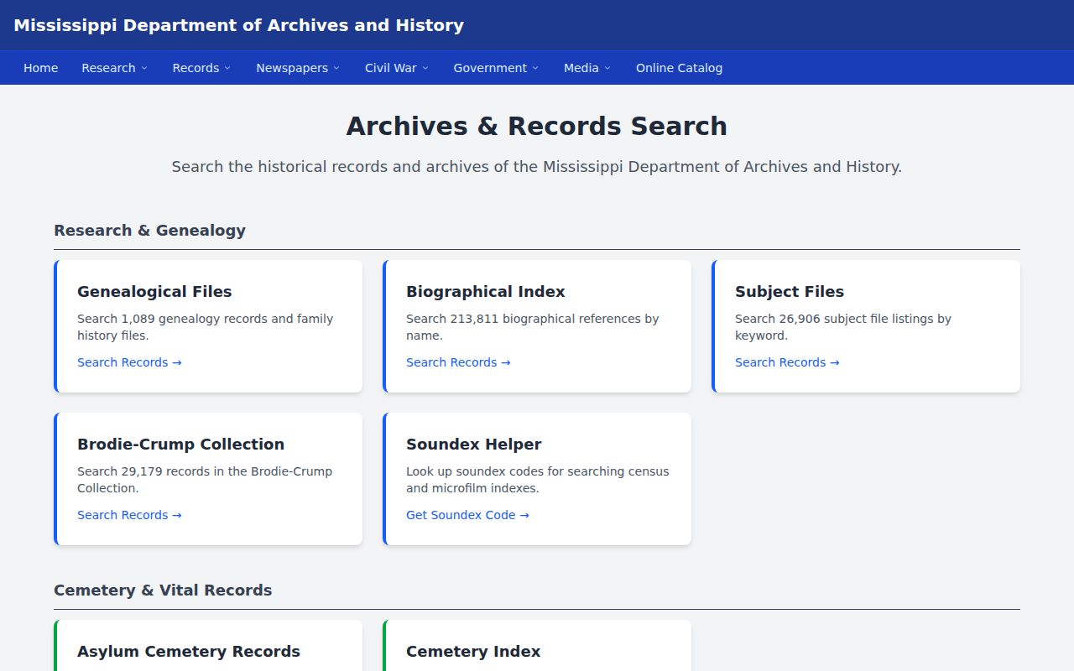
Task: Click the text 'Search 26,906 subject file listings by keyword.'
Action: point(843,327)
